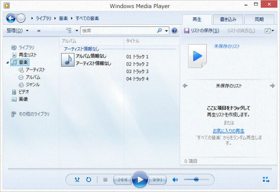Focus the 検索 search box

[x=118, y=30]
